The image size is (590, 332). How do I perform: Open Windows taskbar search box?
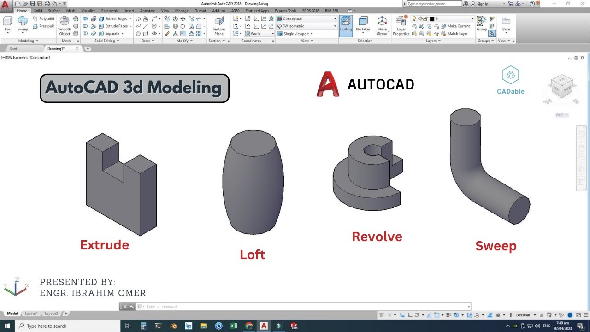pyautogui.click(x=69, y=326)
